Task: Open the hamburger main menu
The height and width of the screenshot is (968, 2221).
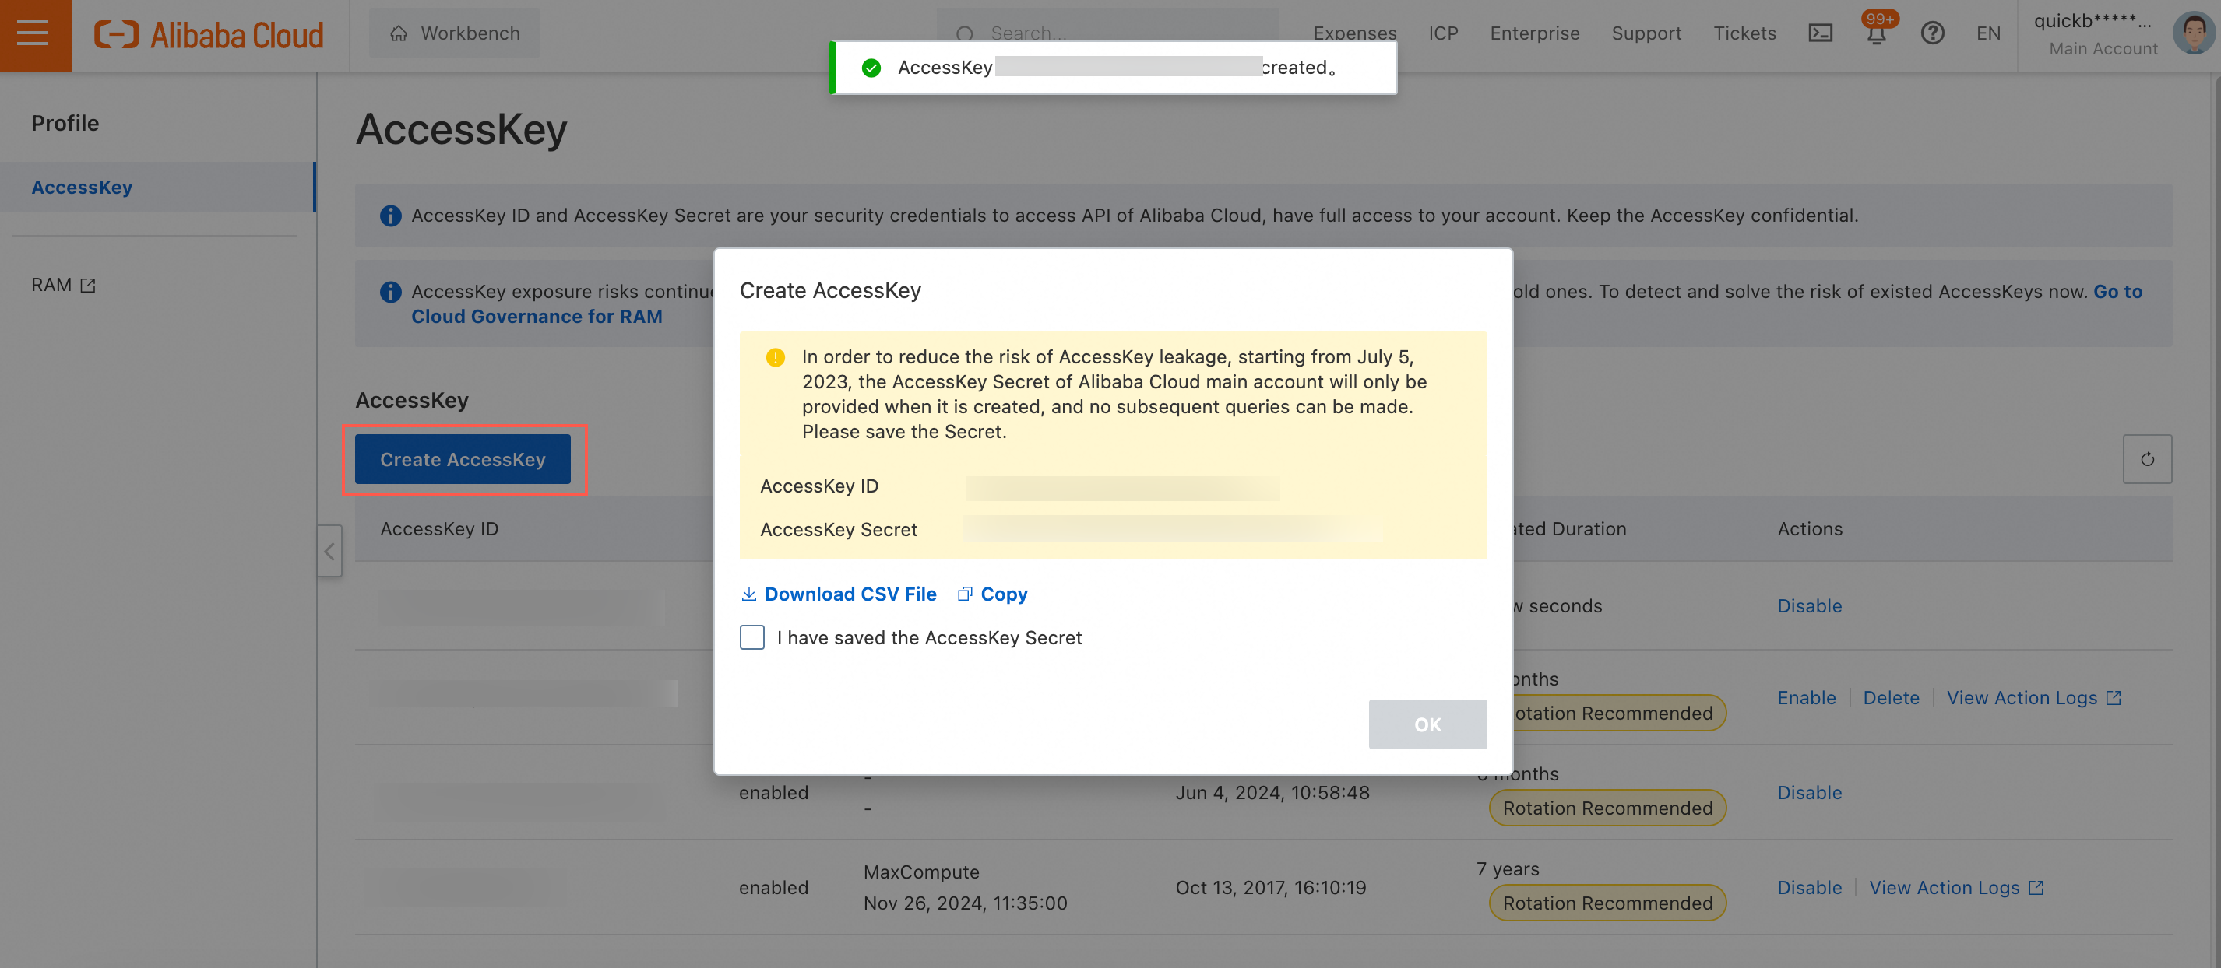Action: point(33,34)
